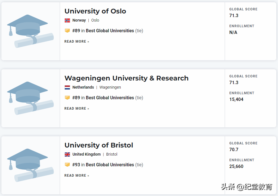Click the Netherlands flag icon
The width and height of the screenshot is (278, 196).
click(x=67, y=87)
